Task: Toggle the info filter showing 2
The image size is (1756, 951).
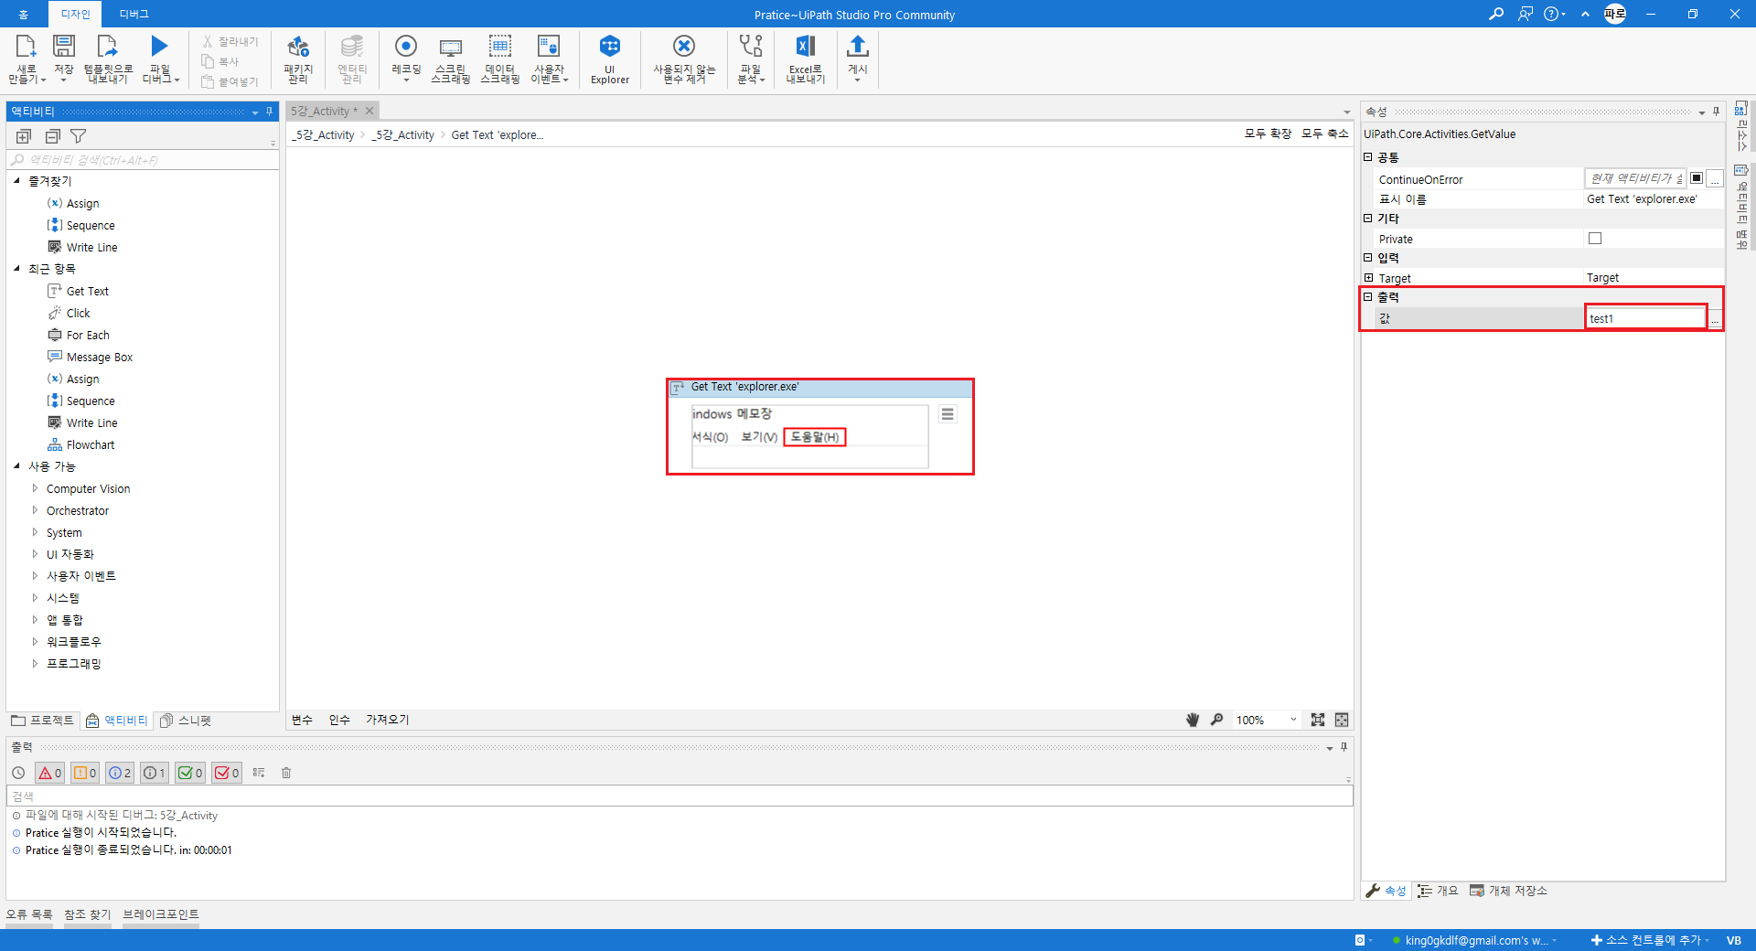Action: click(120, 773)
